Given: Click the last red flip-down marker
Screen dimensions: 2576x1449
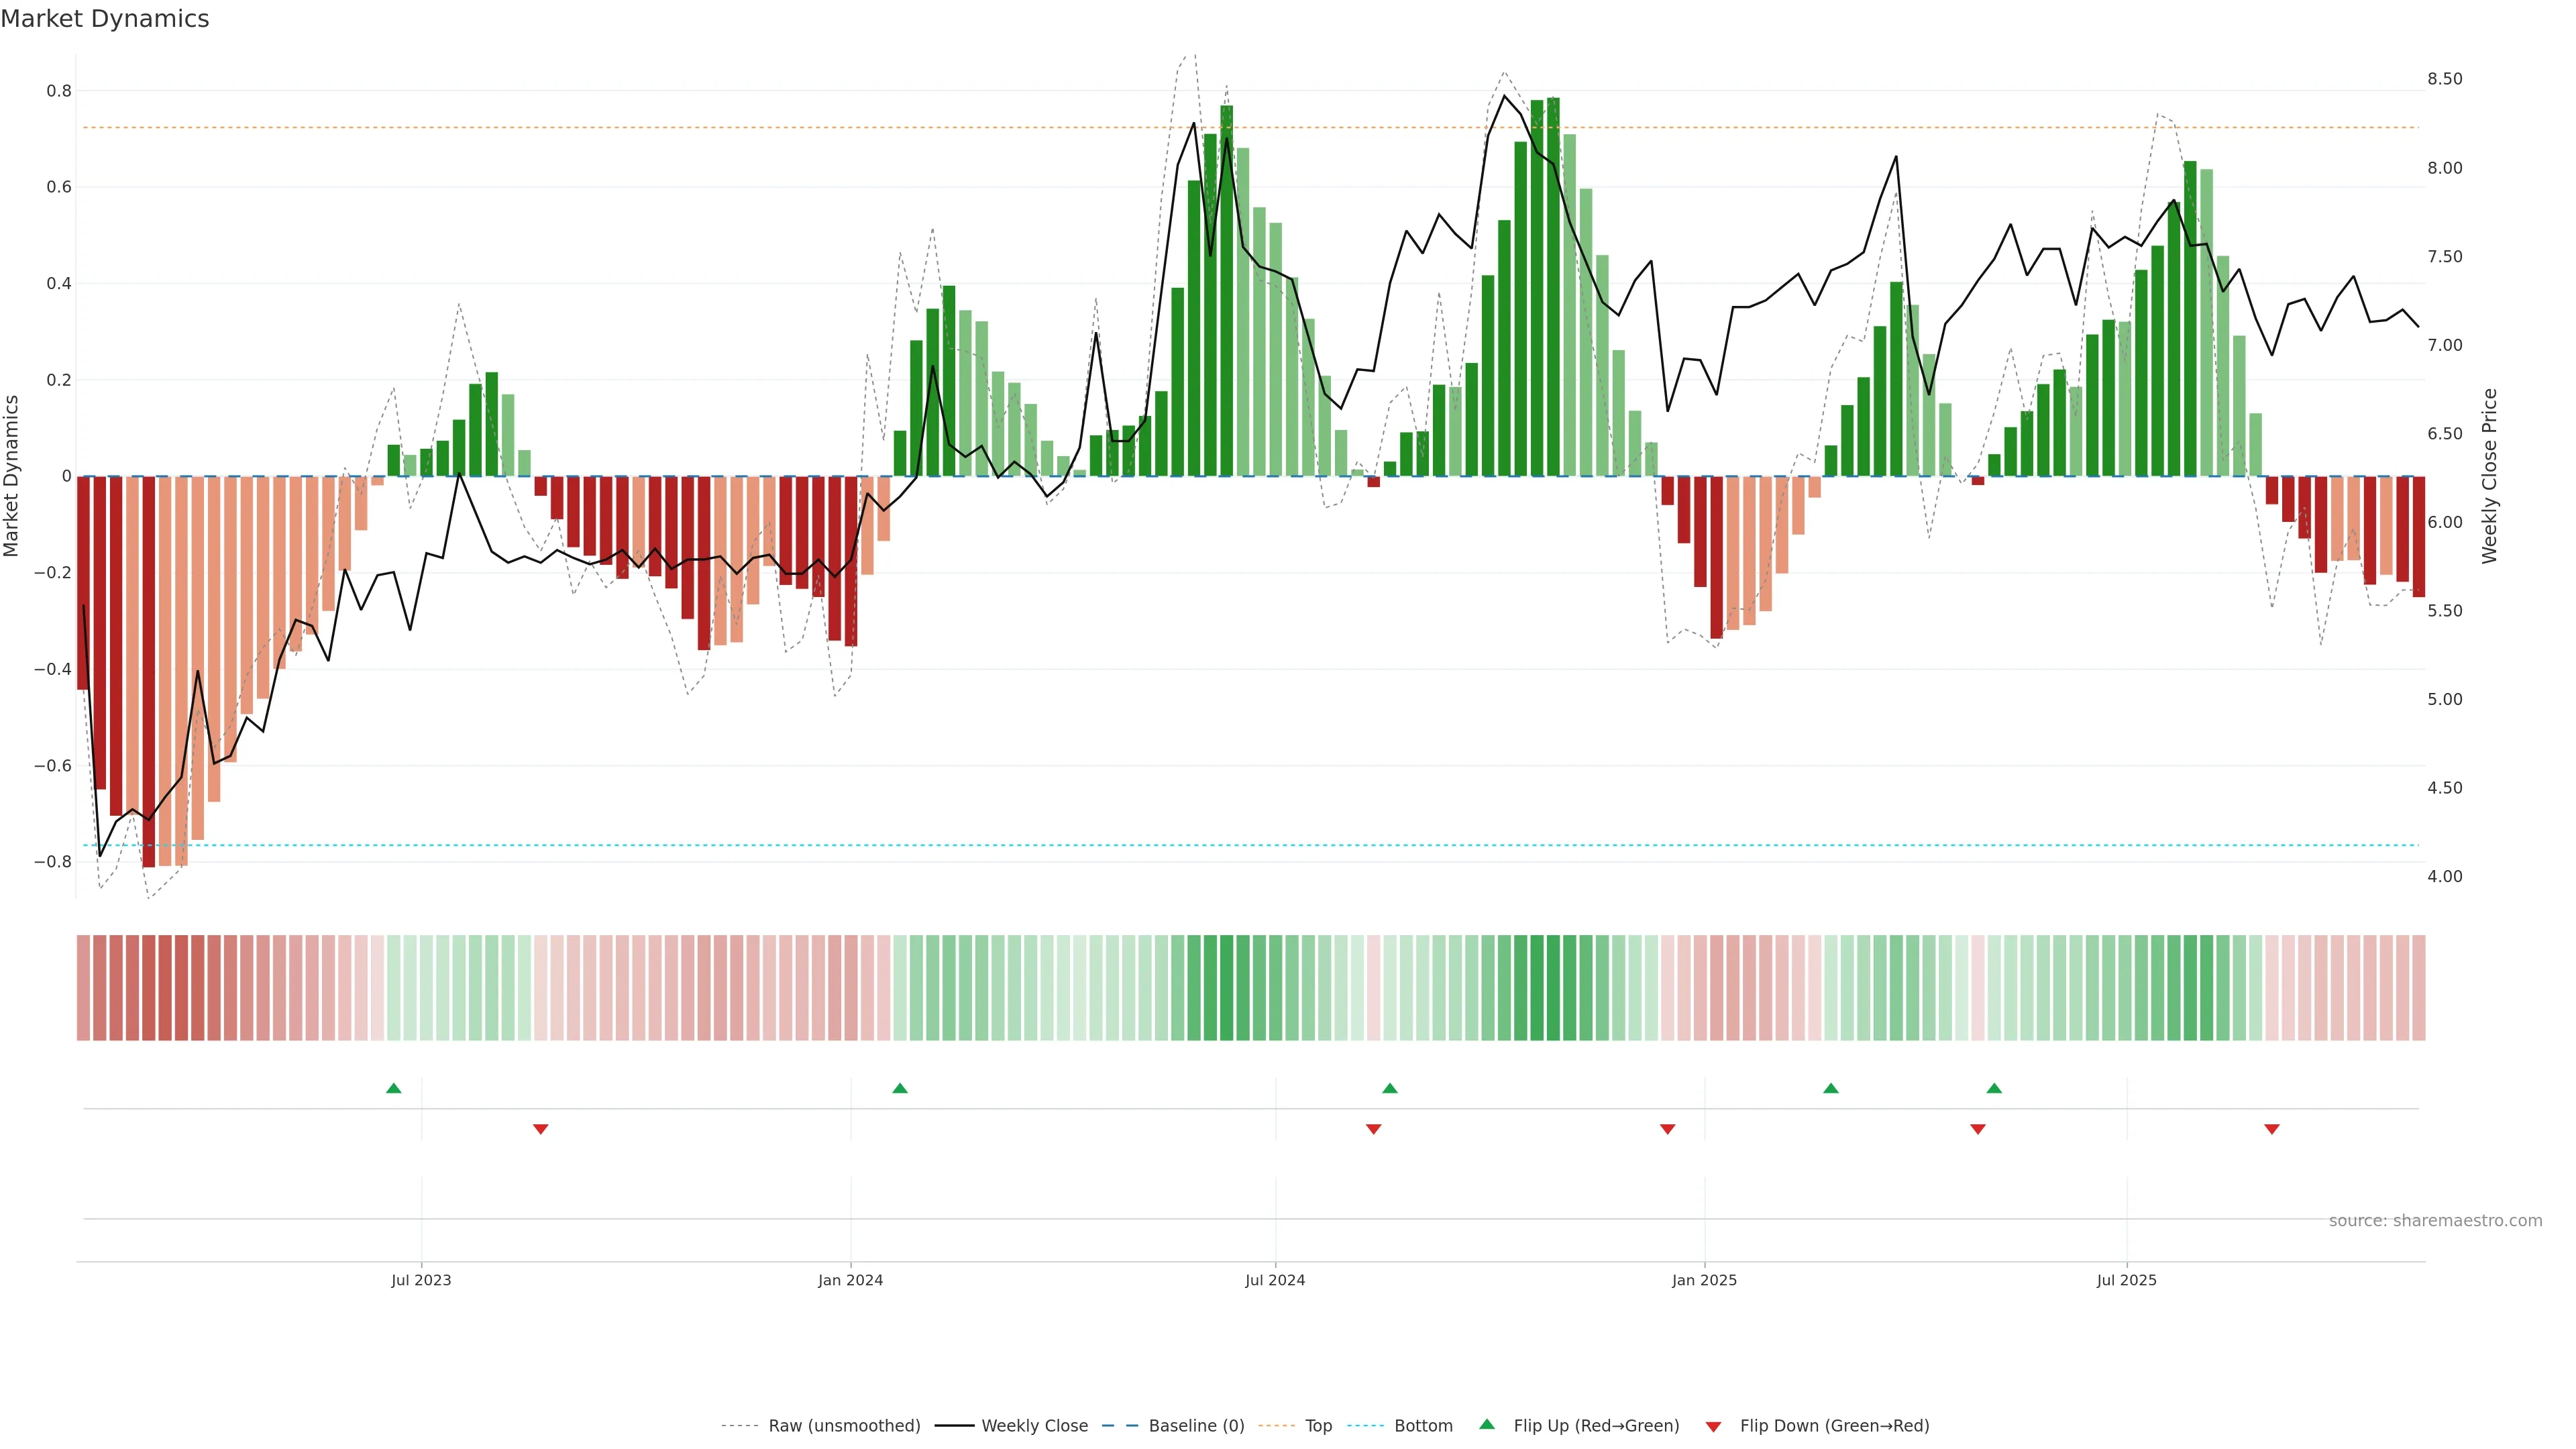Looking at the screenshot, I should point(2271,1129).
